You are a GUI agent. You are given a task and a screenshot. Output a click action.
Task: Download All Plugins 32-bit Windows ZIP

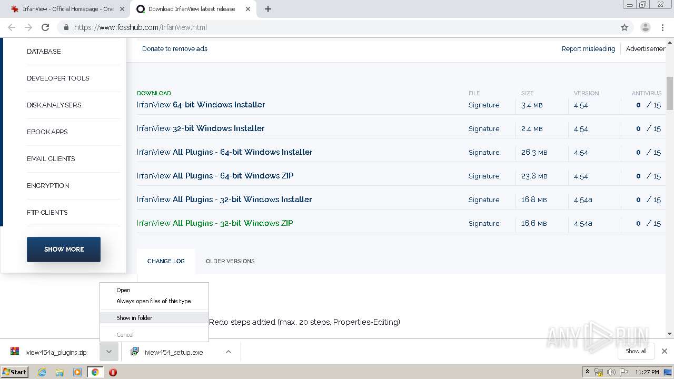point(215,223)
